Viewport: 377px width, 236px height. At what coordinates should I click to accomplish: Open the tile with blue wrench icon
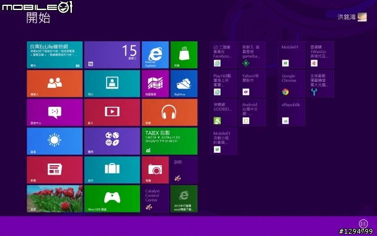tap(320, 84)
